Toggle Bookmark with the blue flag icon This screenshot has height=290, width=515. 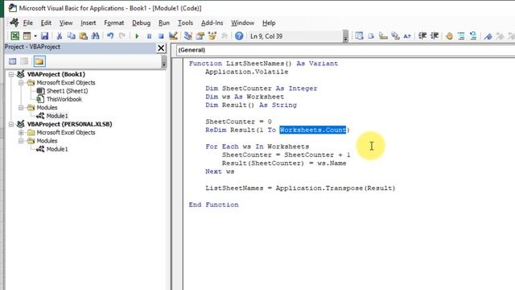pyautogui.click(x=488, y=35)
